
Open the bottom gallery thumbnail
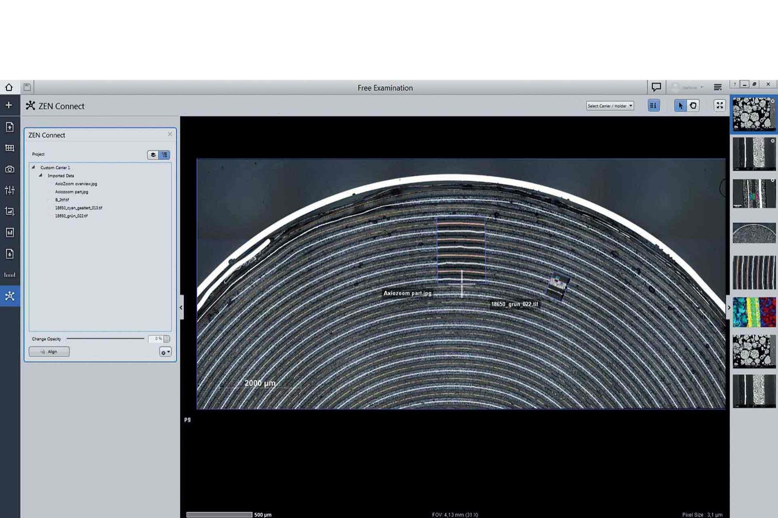point(754,391)
